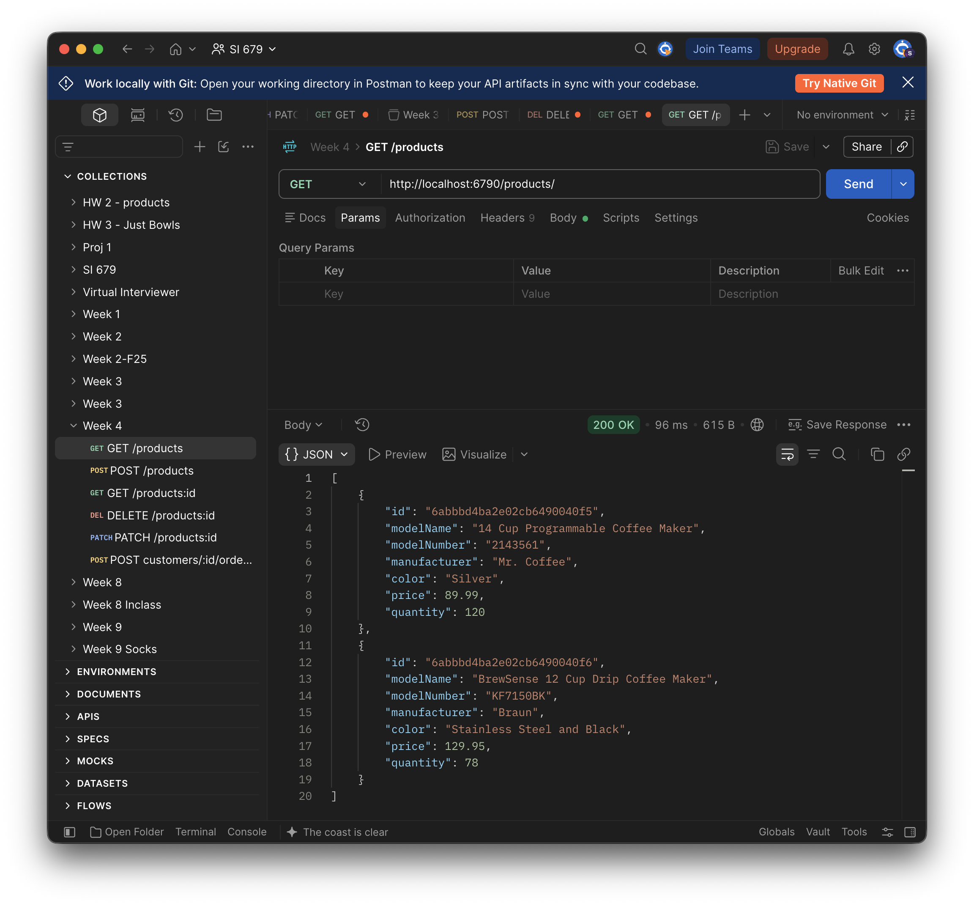Open the Environments sidebar icon

138,115
